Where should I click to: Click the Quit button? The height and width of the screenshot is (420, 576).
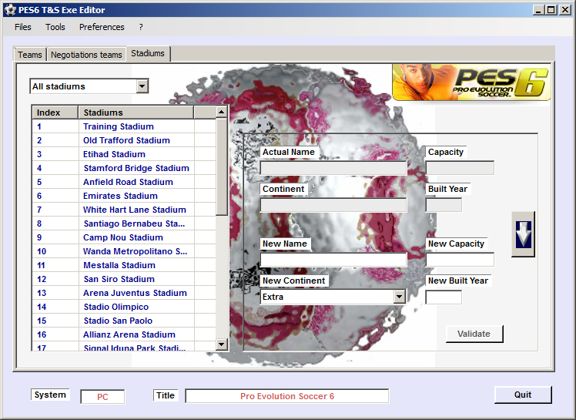pos(523,395)
